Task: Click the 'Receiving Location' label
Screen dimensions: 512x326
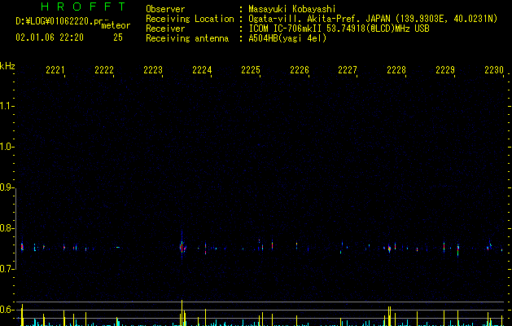Action: coord(190,19)
